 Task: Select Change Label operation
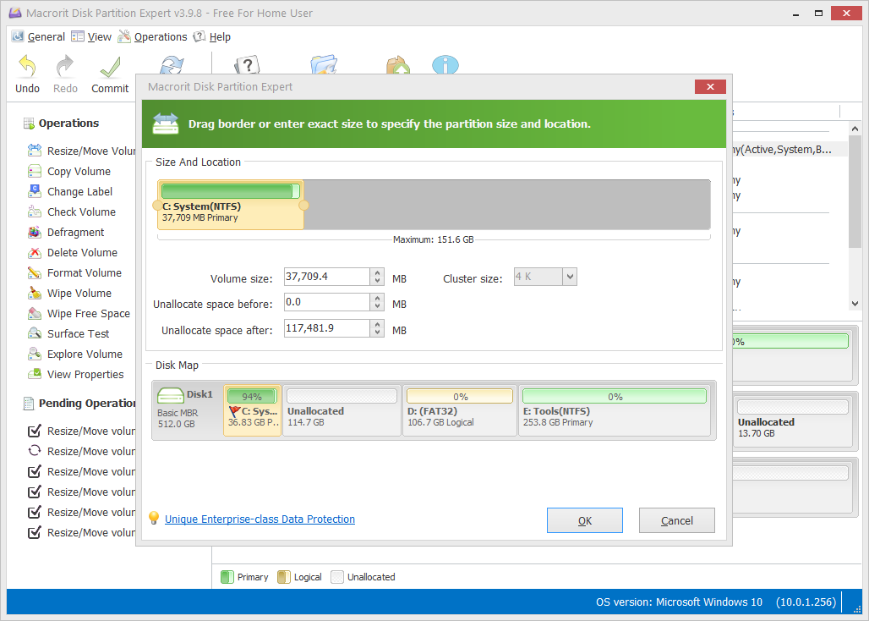point(70,191)
